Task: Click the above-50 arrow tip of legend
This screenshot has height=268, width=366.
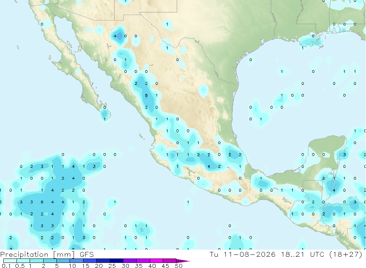Action: (183, 261)
